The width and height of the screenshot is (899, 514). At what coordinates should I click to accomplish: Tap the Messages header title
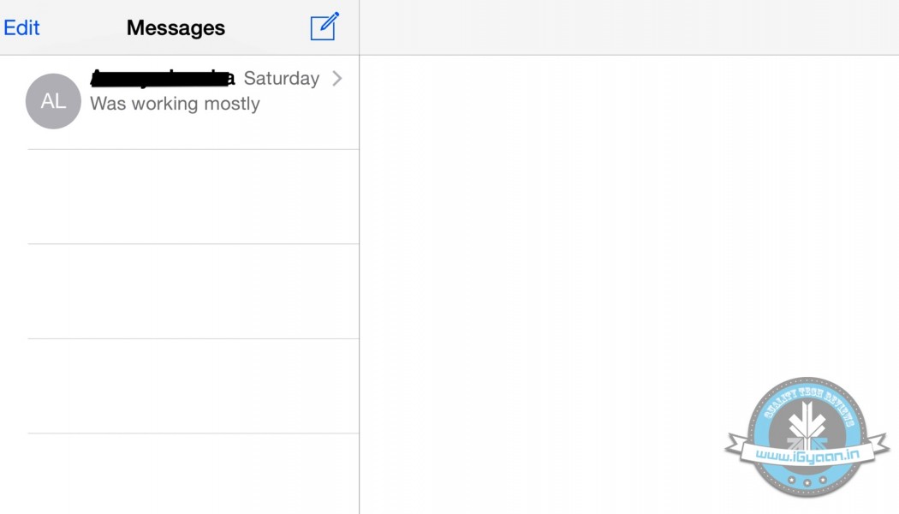[176, 27]
